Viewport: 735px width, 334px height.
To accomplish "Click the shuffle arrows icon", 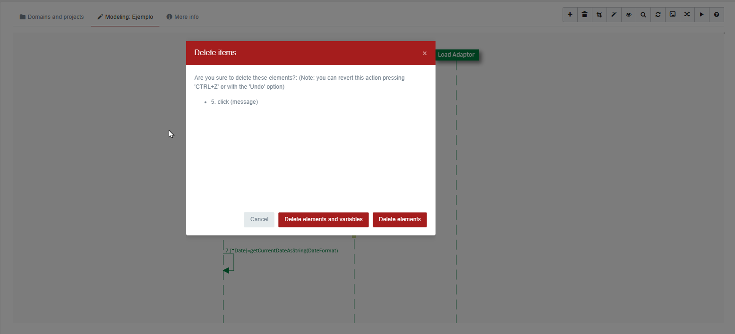I will [687, 15].
